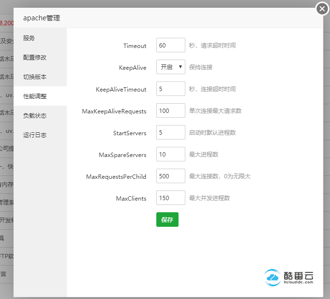Viewport: 330px width, 299px height.
Task: Click the MaxKeepAliveRequests input box
Action: click(x=170, y=111)
